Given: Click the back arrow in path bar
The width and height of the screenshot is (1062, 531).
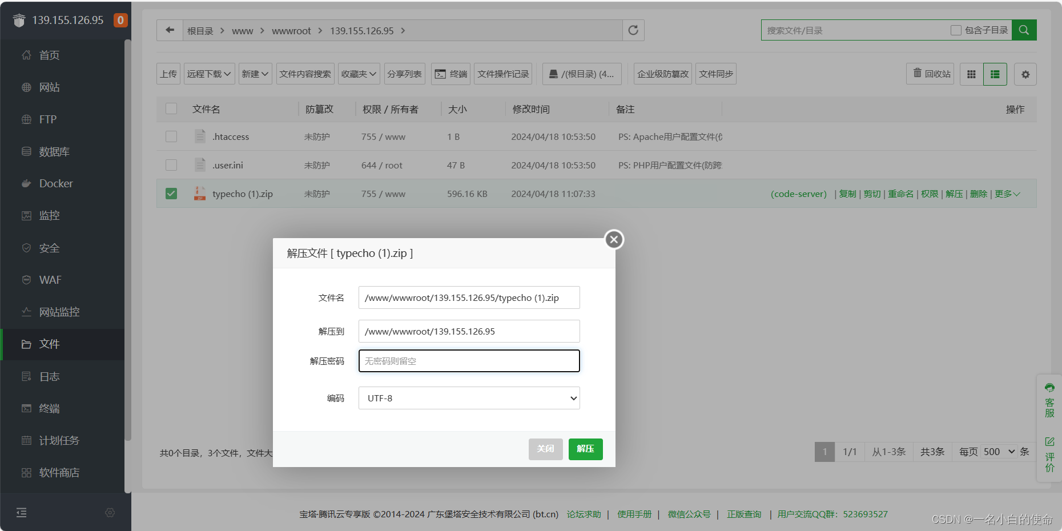Looking at the screenshot, I should (170, 30).
